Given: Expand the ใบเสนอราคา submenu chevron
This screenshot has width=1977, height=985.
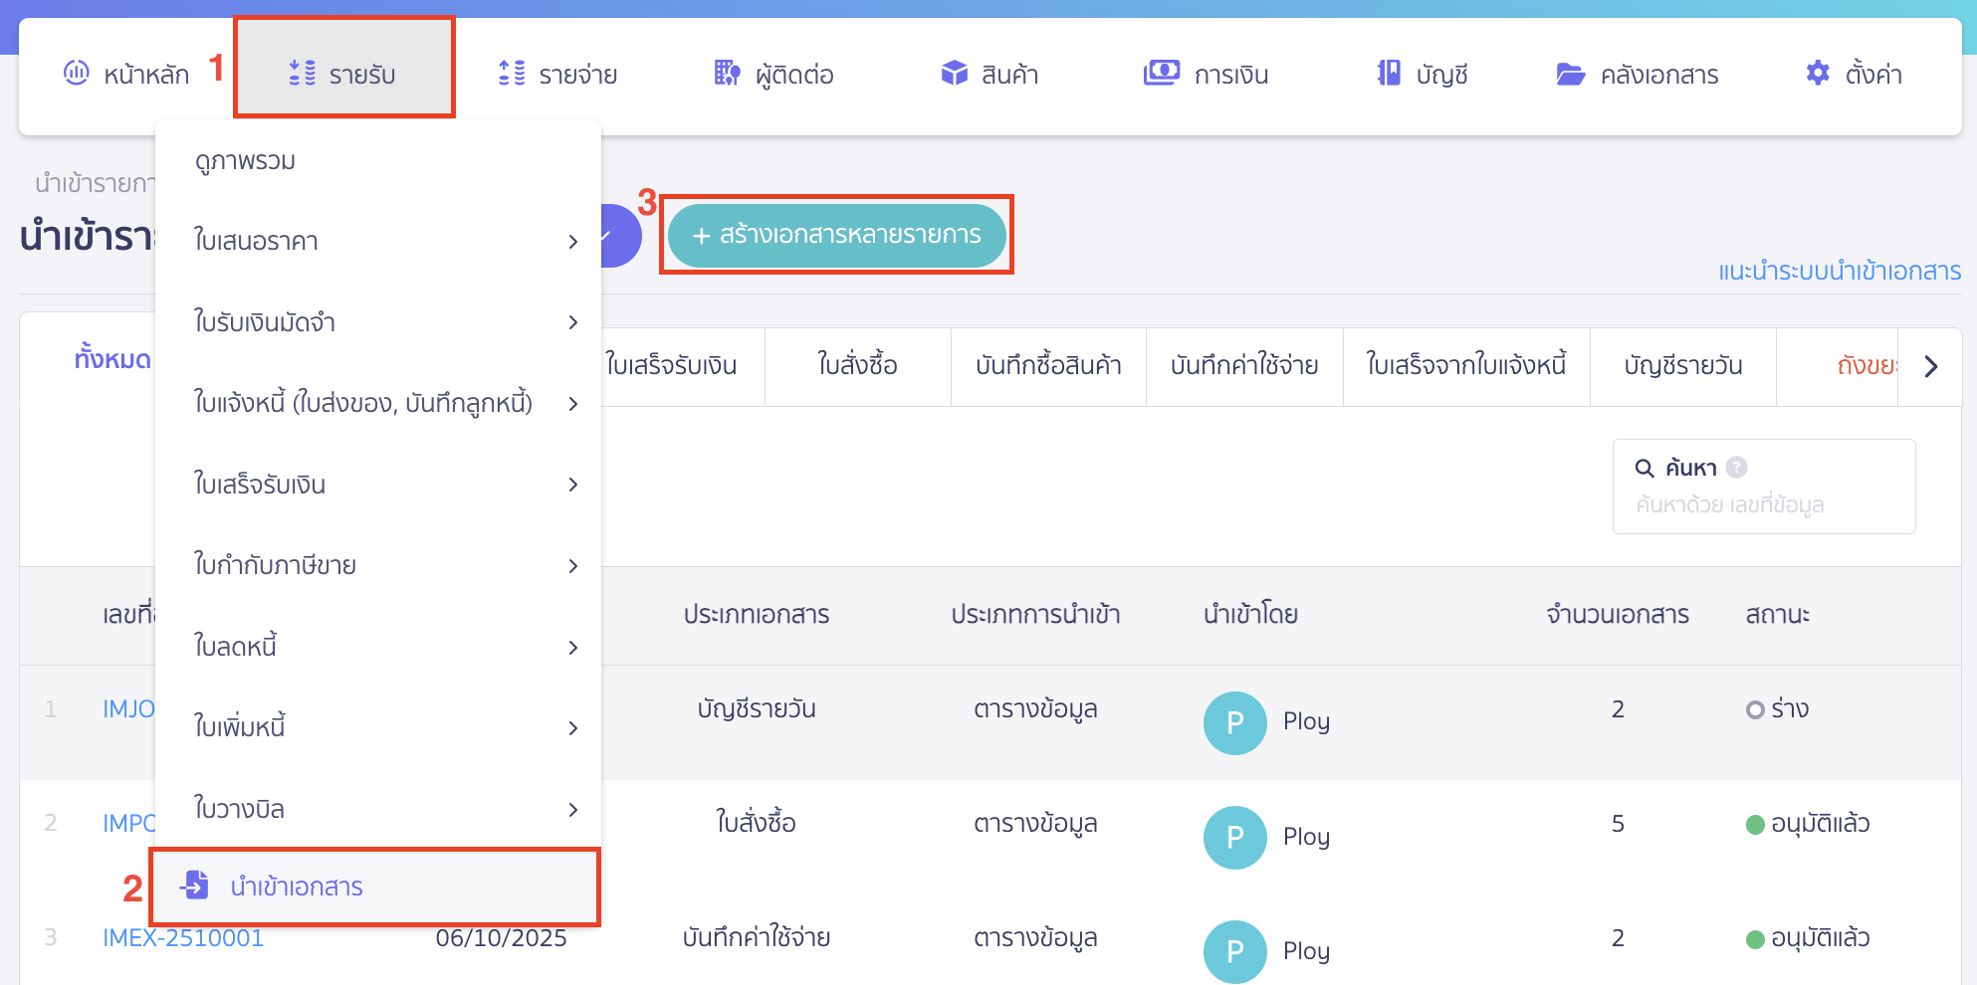Looking at the screenshot, I should (x=574, y=242).
